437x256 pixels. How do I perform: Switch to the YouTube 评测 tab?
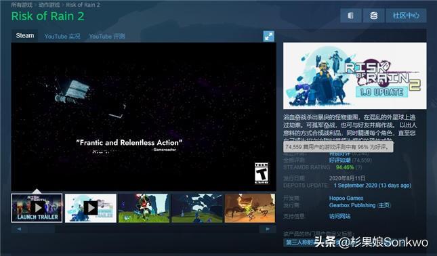107,36
